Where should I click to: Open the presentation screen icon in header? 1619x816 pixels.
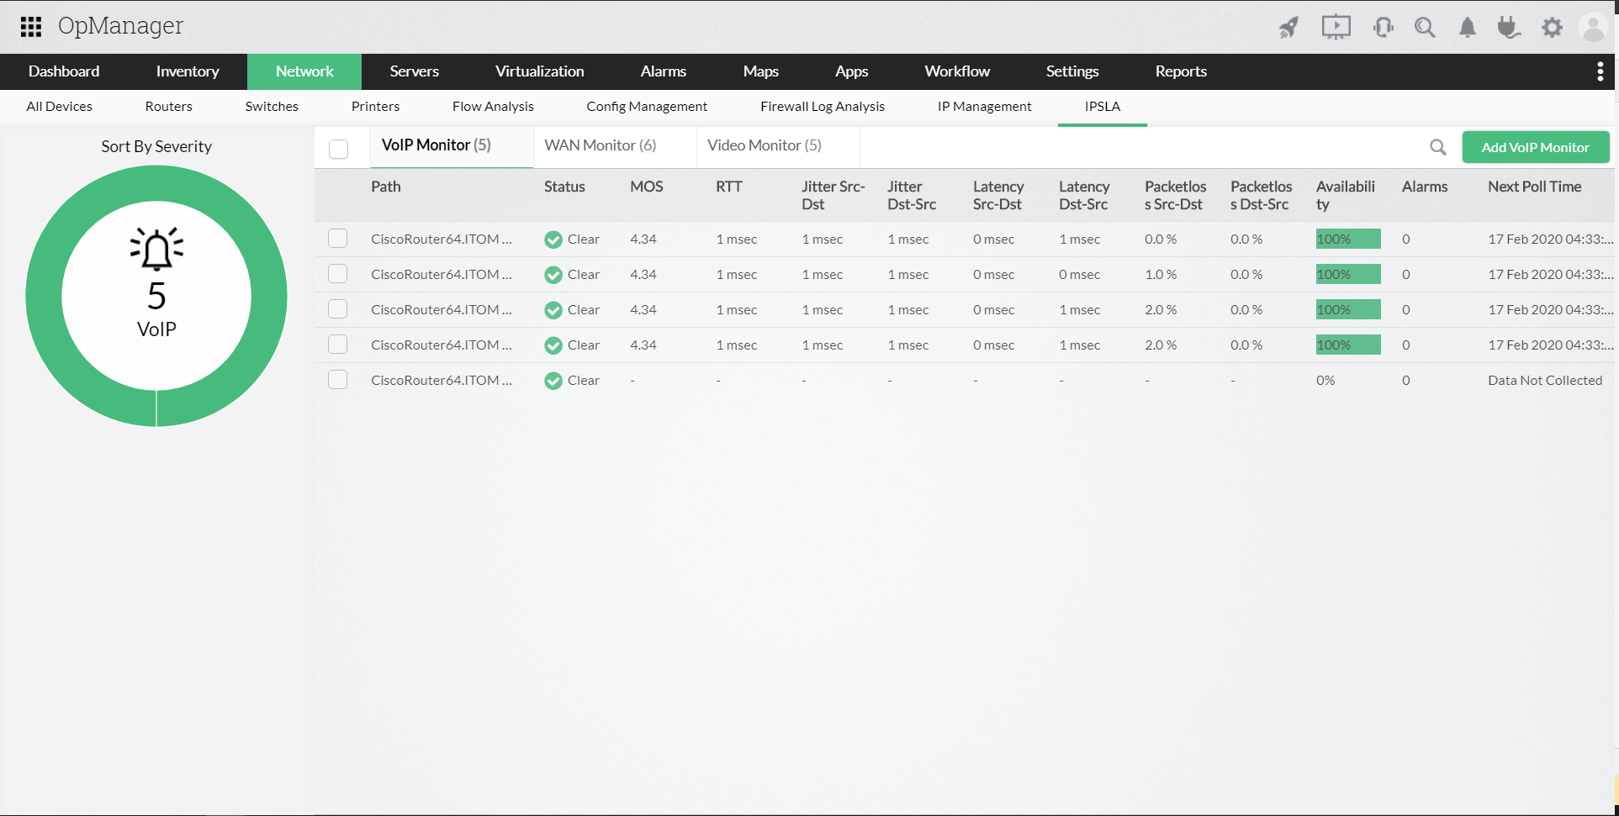point(1336,28)
